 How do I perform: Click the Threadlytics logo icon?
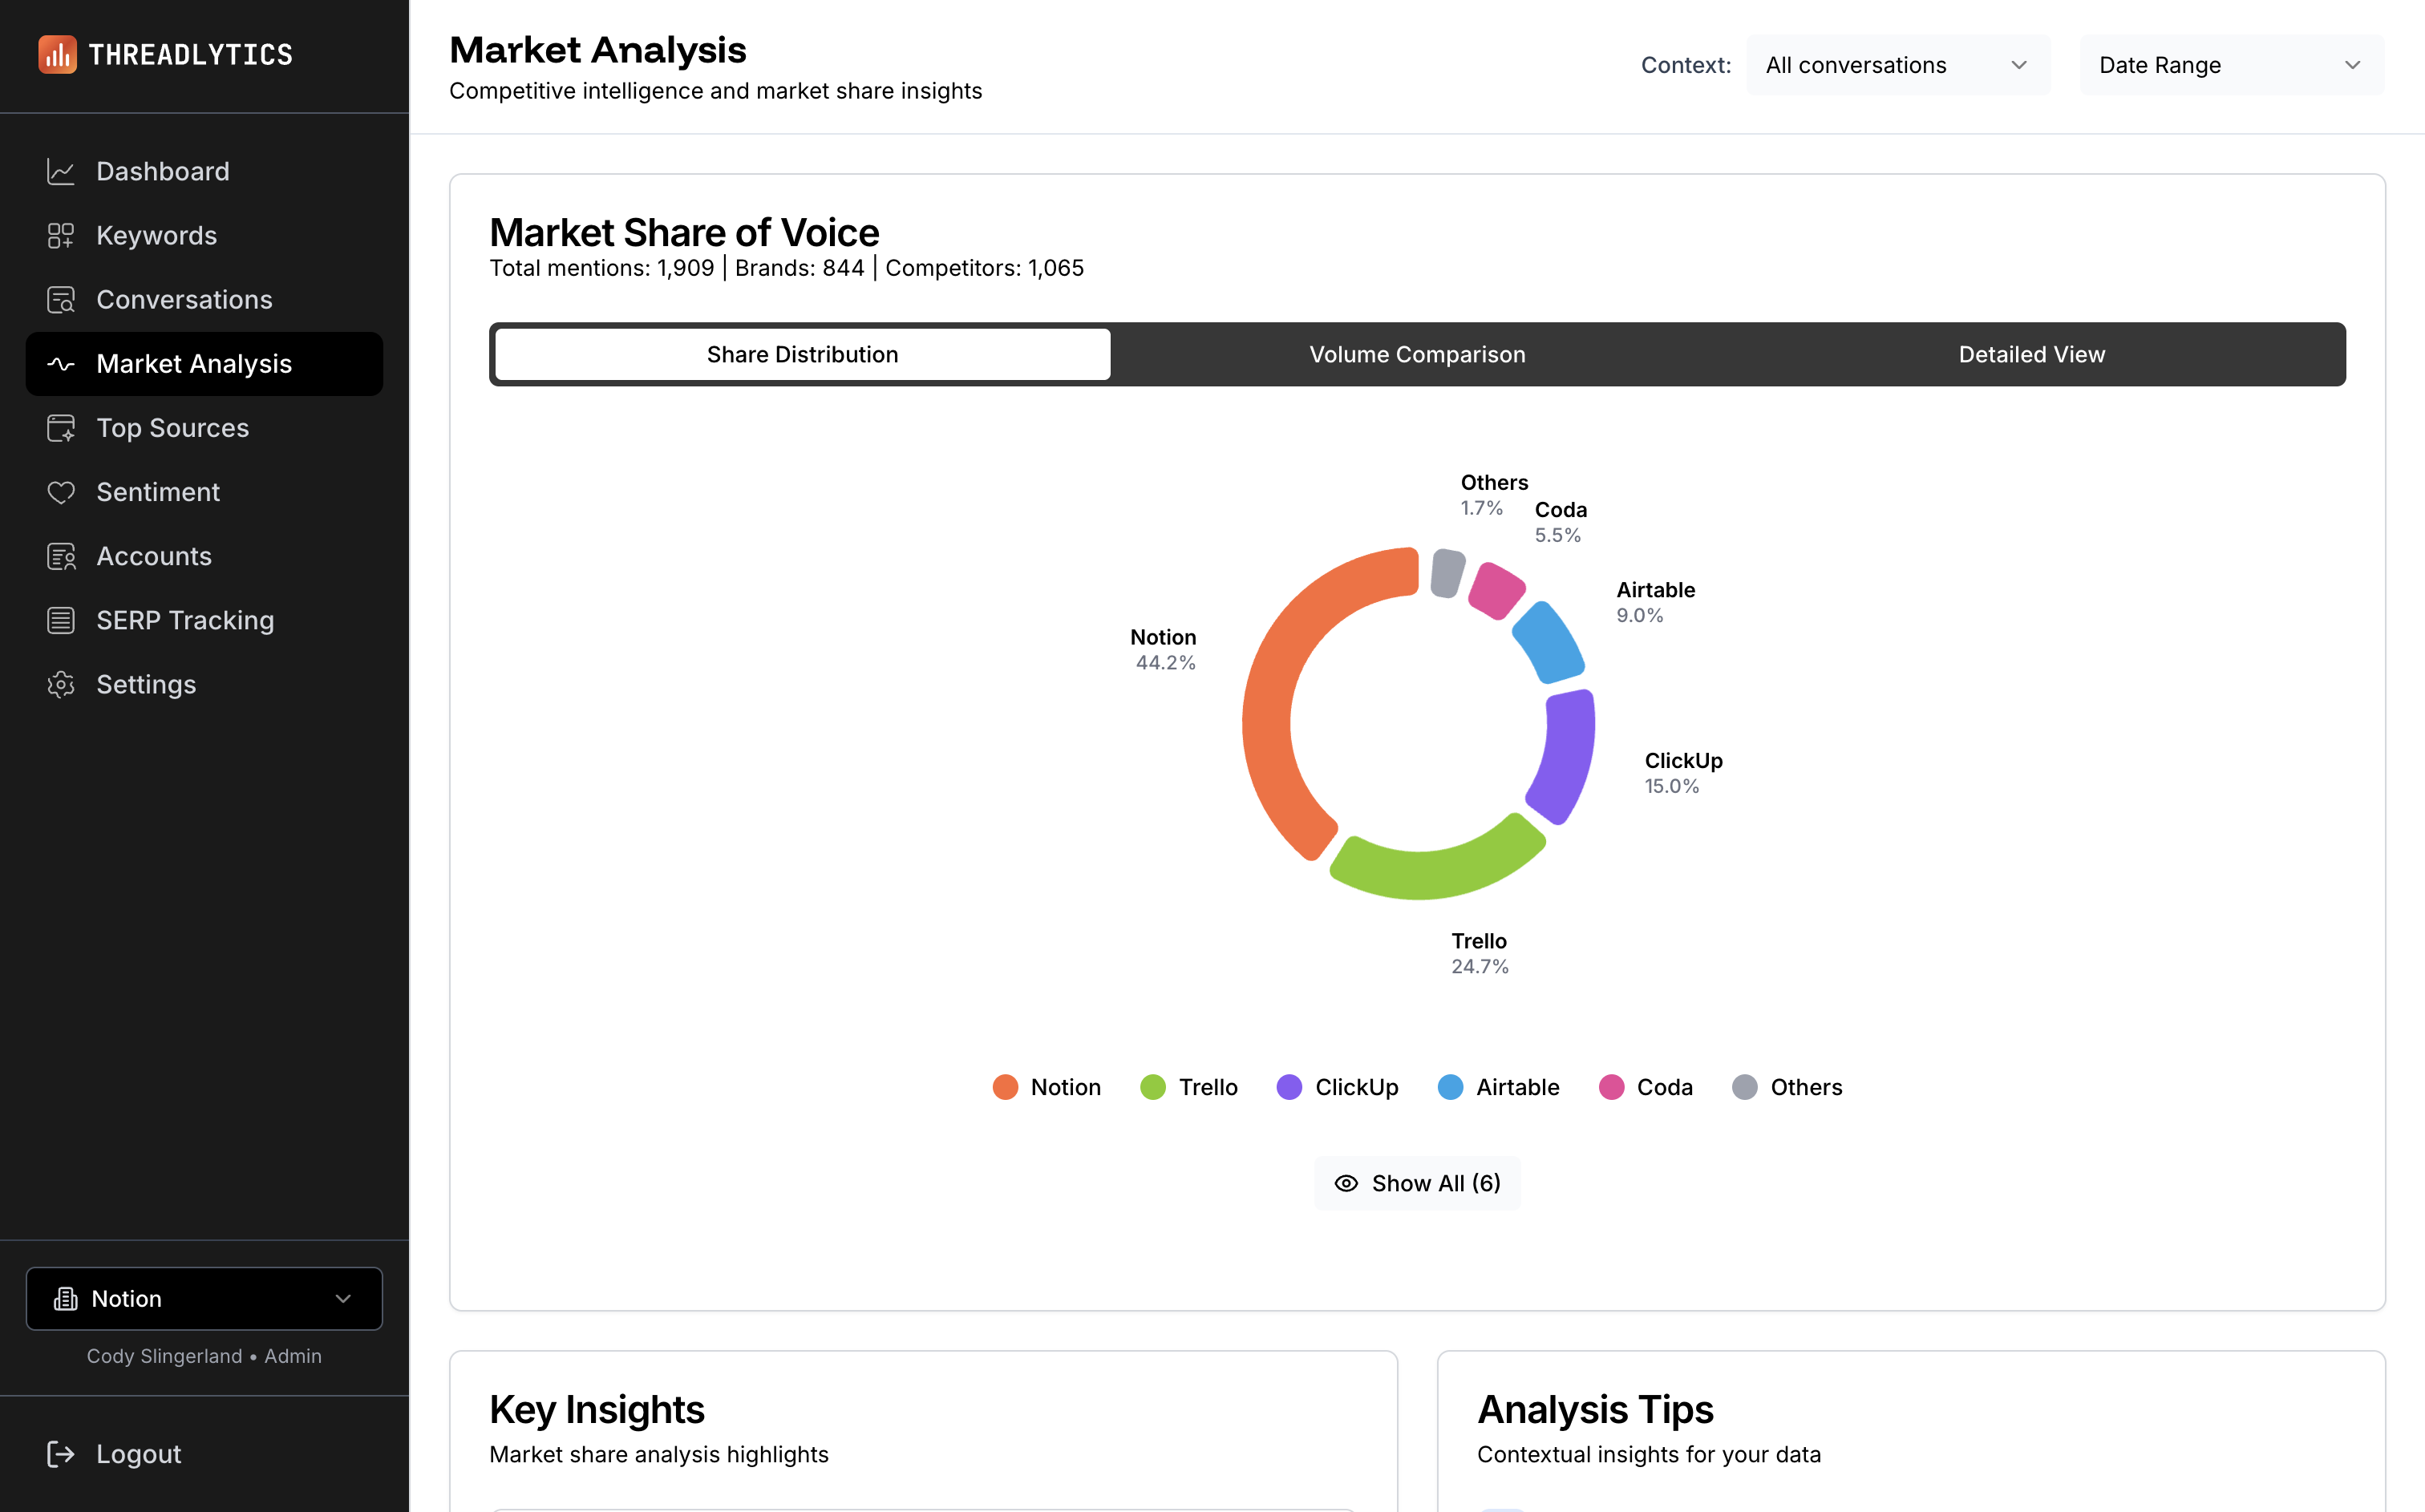click(57, 54)
